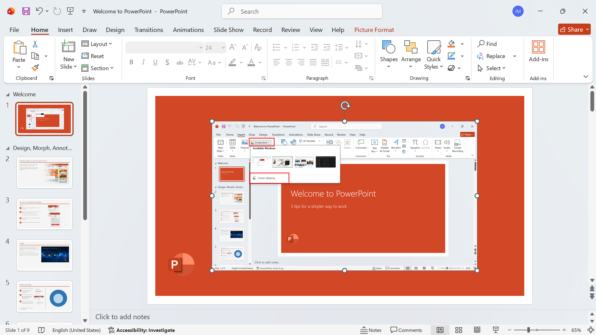Open the Comments pane
Image resolution: width=596 pixels, height=335 pixels.
click(406, 330)
